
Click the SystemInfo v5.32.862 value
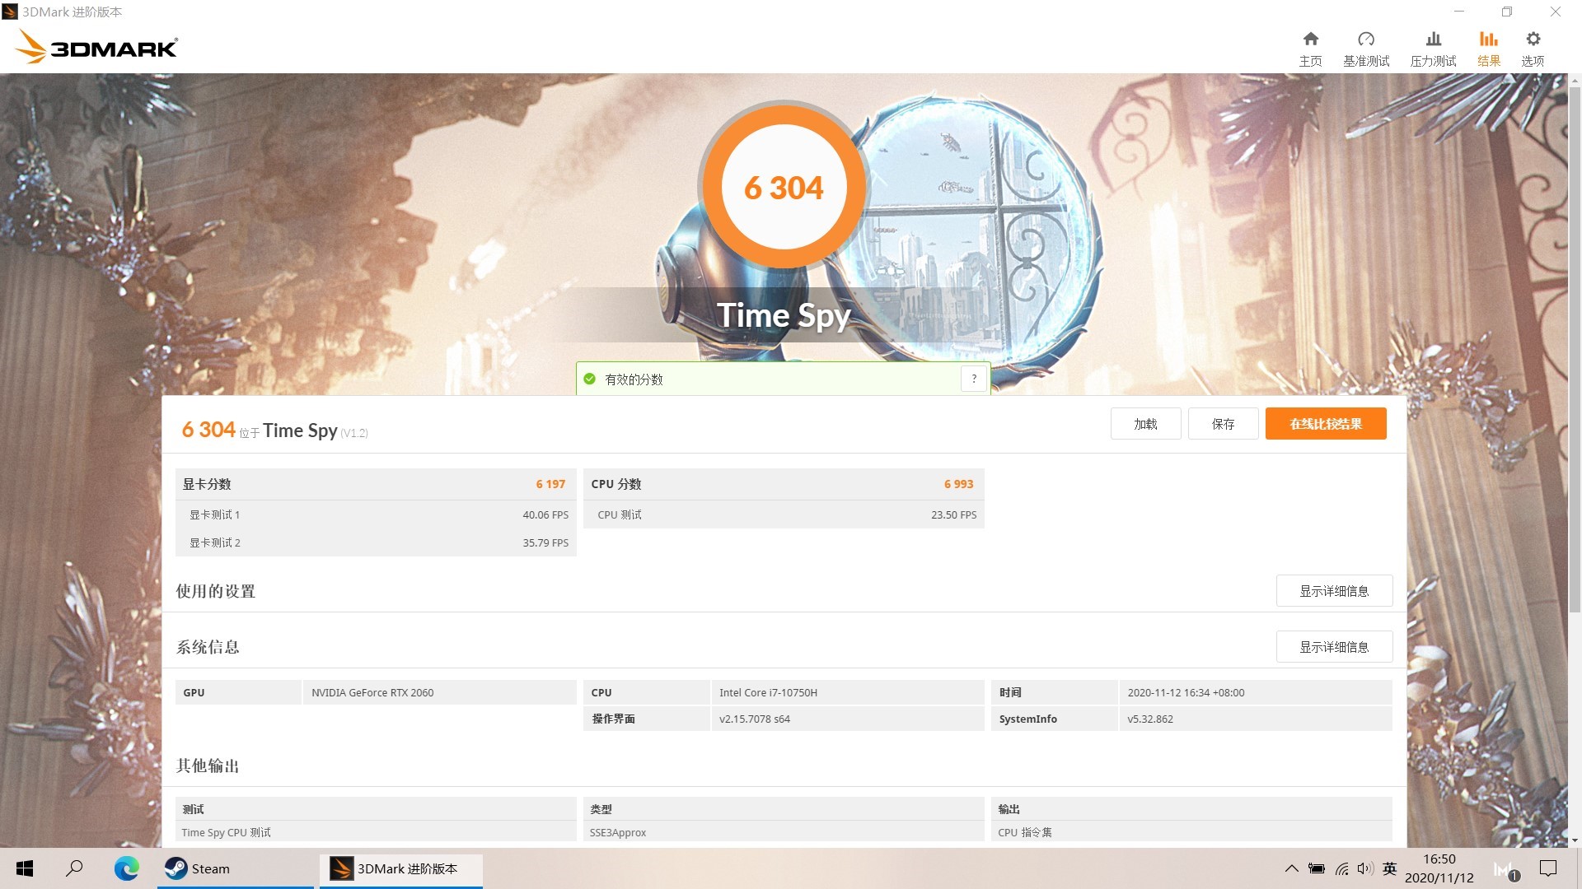pos(1150,719)
